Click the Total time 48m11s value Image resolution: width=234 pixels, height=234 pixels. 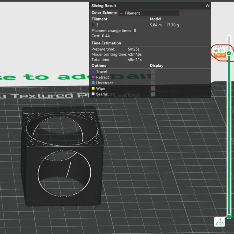coord(135,59)
